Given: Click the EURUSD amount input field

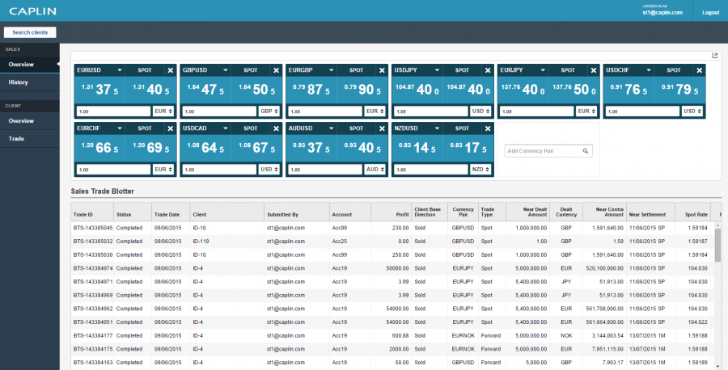Looking at the screenshot, I should pos(113,111).
